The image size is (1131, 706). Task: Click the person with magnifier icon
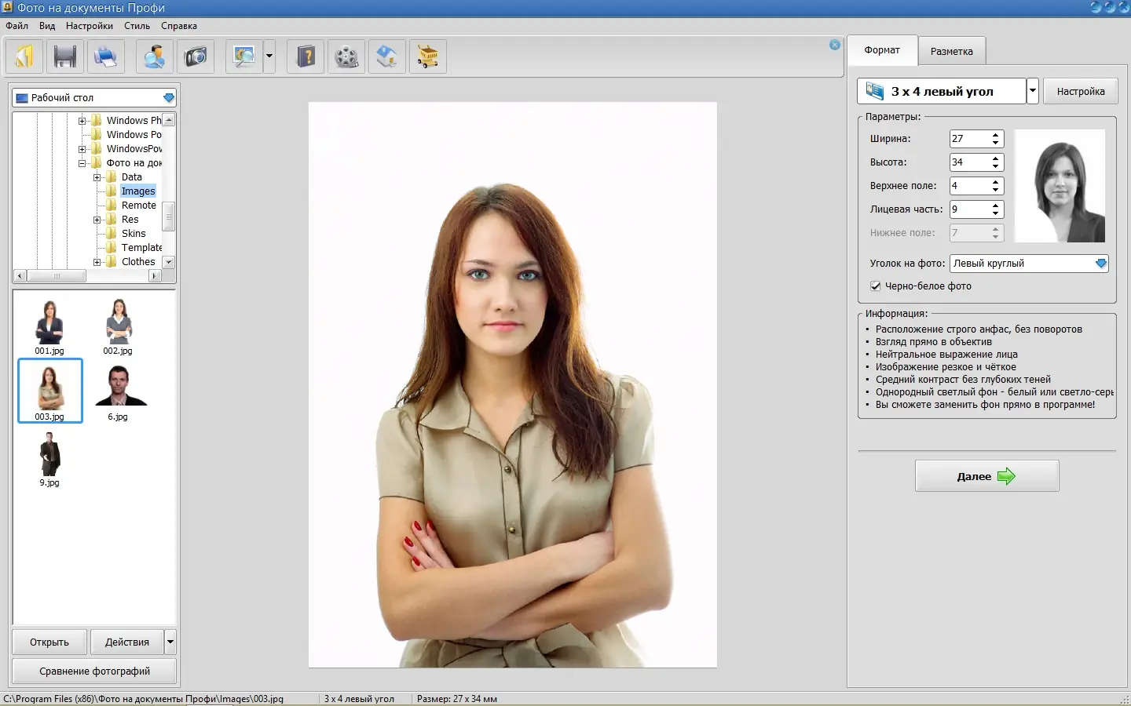pyautogui.click(x=155, y=56)
